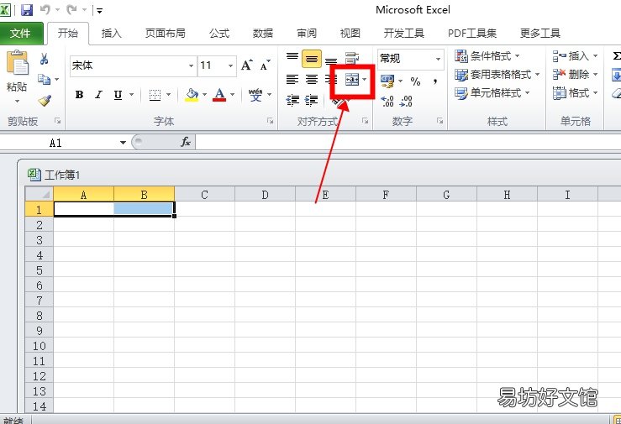The width and height of the screenshot is (621, 424).
Task: Select row 5 header
Action: click(x=39, y=270)
